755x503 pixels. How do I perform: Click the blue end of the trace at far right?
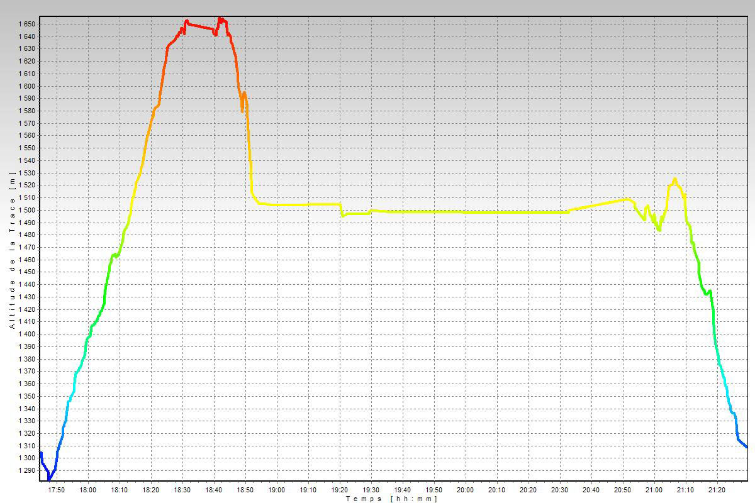(745, 446)
